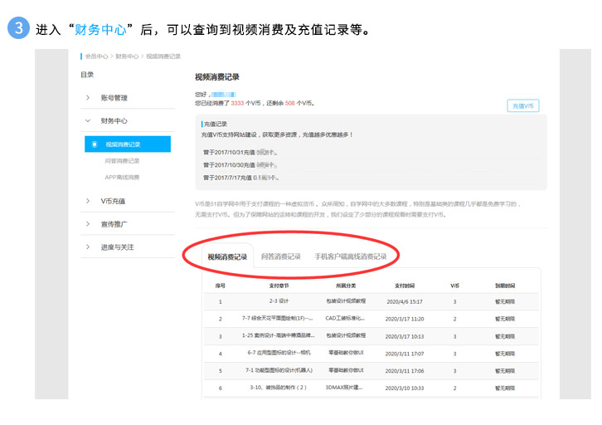
Task: Click the 充值V币 button
Action: tap(523, 106)
